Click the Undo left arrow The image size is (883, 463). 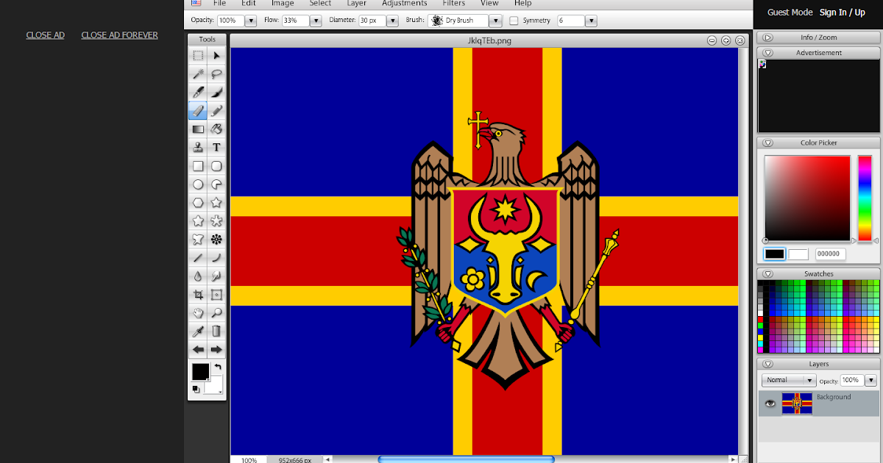coord(198,349)
